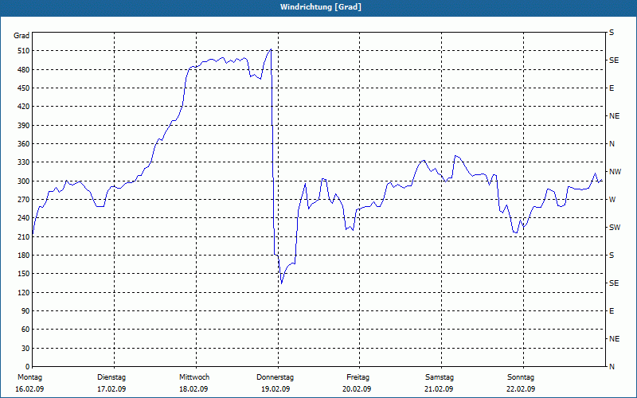
Task: Click the NW compass label on the right axis
Action: [x=616, y=172]
